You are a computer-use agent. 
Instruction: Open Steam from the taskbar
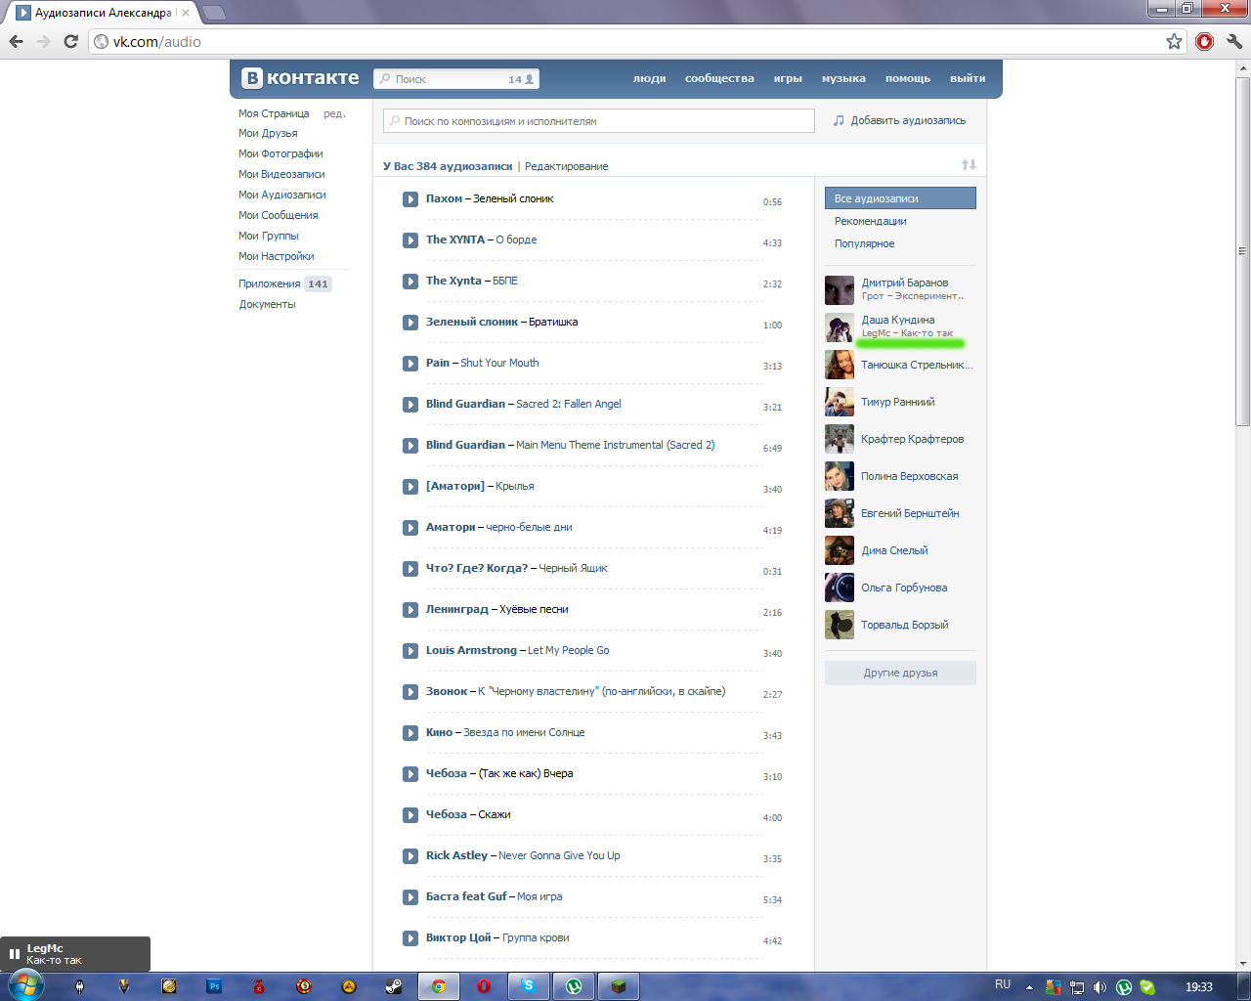394,986
